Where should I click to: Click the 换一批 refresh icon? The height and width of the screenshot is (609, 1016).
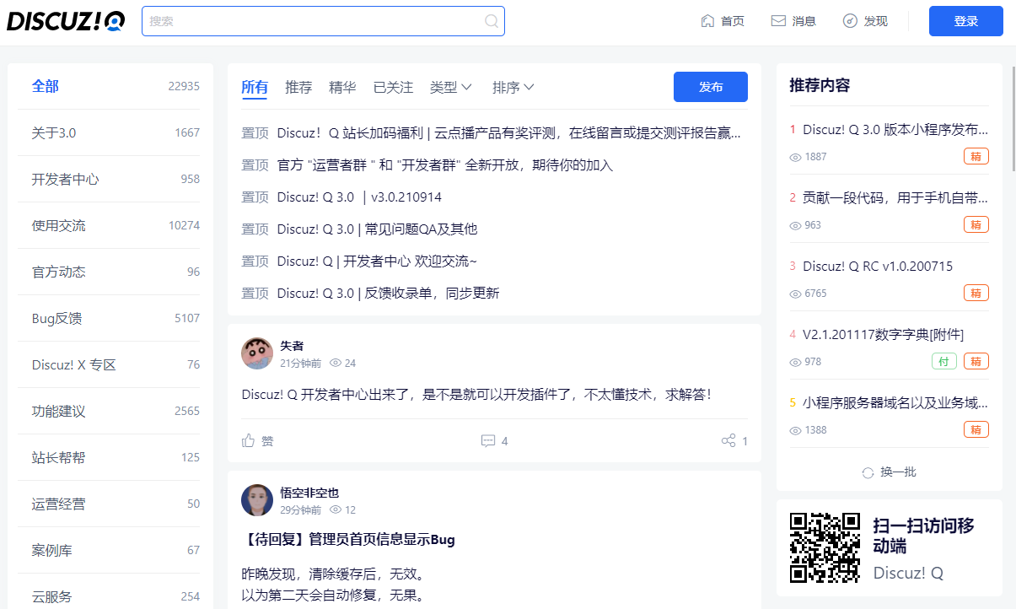click(868, 472)
